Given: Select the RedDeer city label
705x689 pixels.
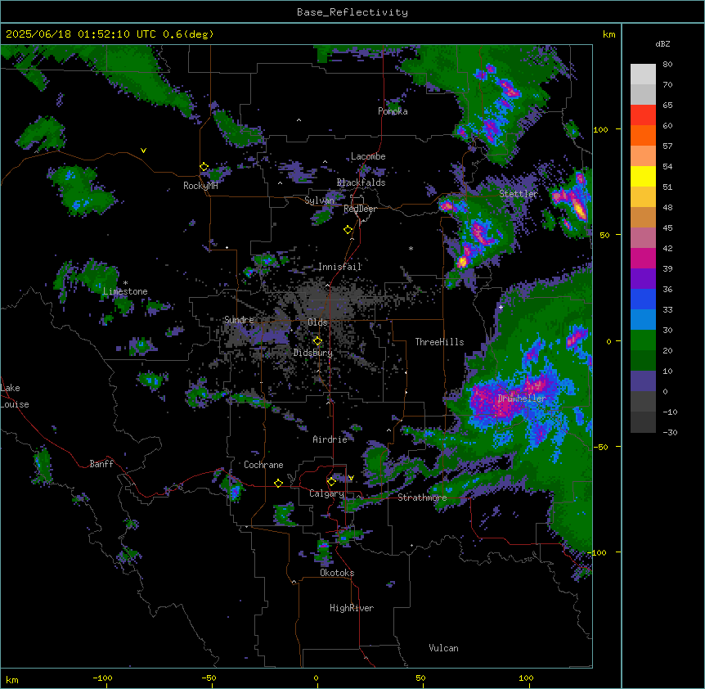Looking at the screenshot, I should click(360, 209).
